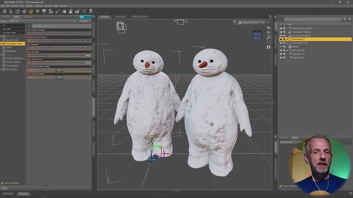Expand the group below Optimization
This screenshot has height=198, width=353.
1,54
